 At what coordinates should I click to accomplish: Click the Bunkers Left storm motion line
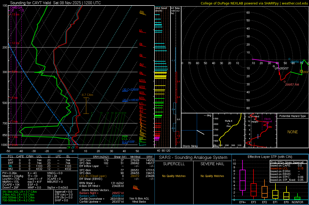102,196
